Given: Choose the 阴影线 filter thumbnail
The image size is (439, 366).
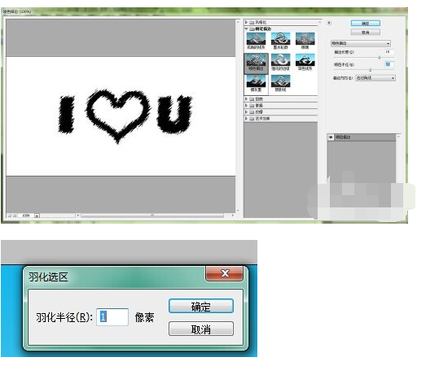Looking at the screenshot, I should [280, 84].
